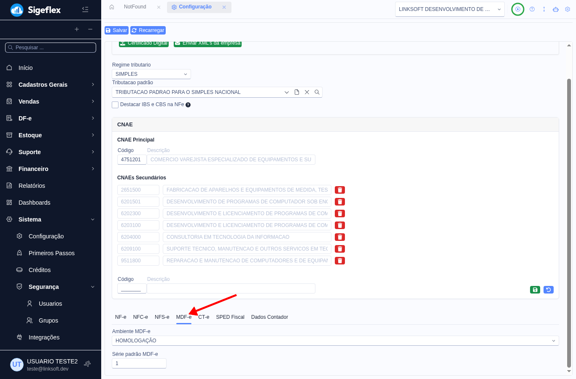This screenshot has height=379, width=576.
Task: Click the minus icon in the sidebar
Action: click(90, 29)
